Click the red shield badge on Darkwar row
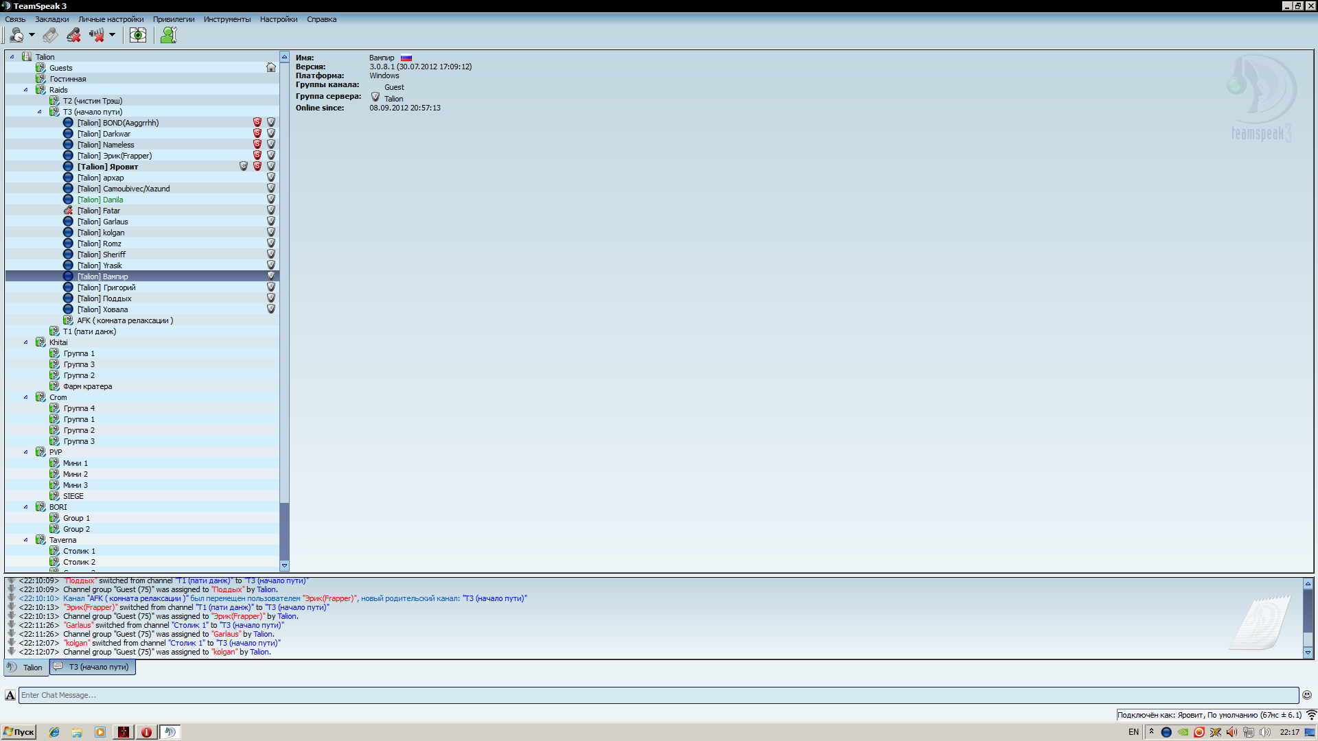The image size is (1318, 741). point(257,133)
